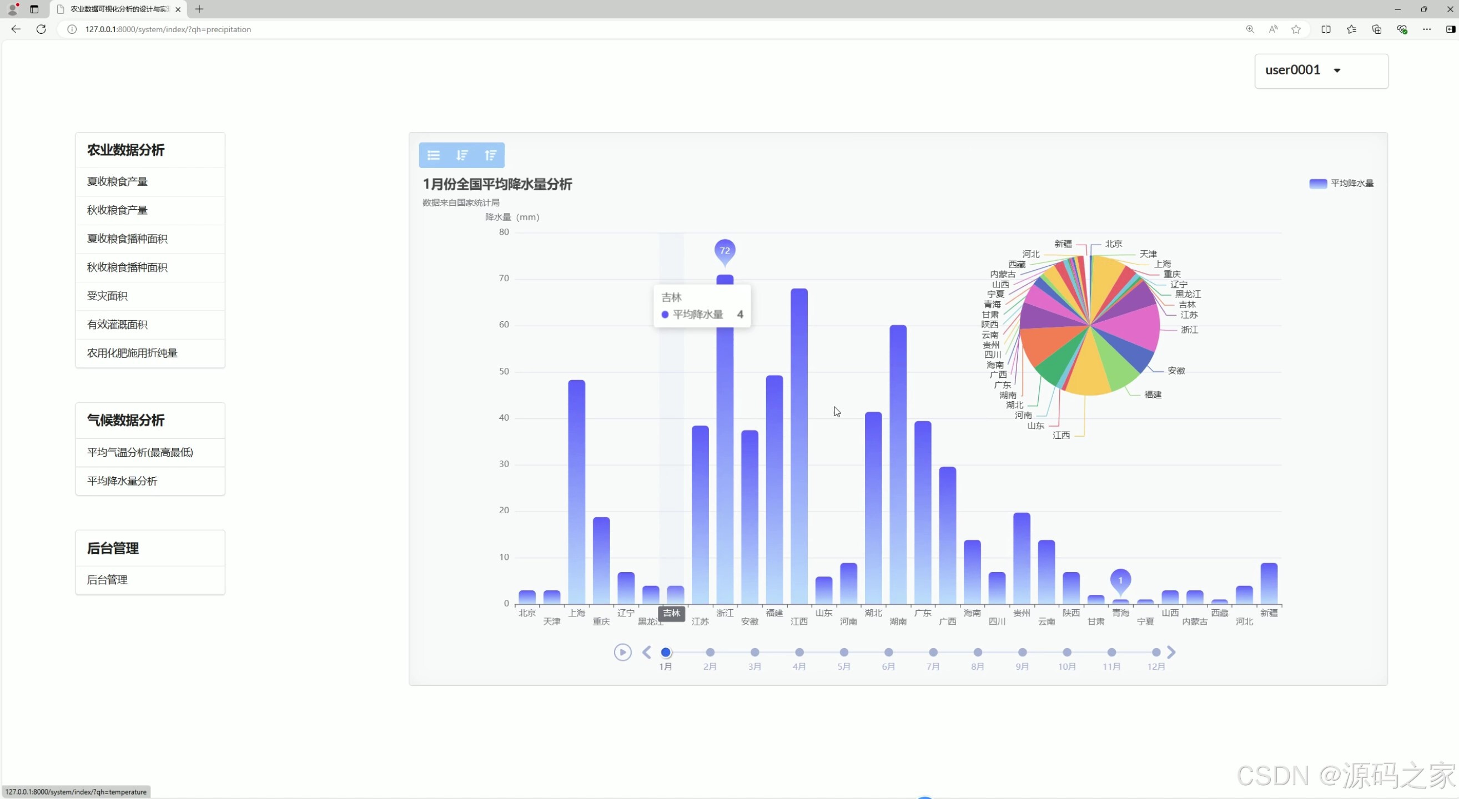Click the 受灾面积 sidebar link
Screen dimensions: 1459x799
[x=107, y=296]
